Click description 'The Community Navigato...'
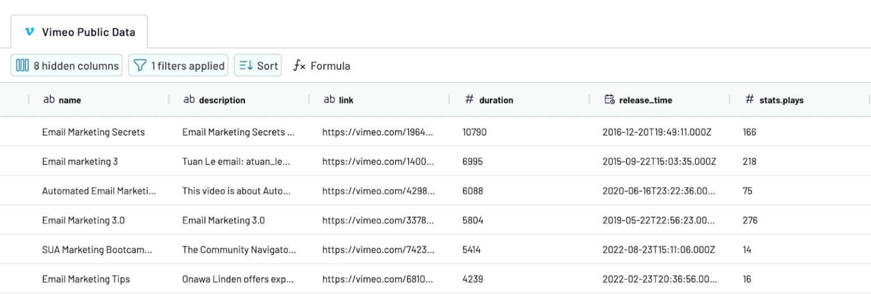871x294 pixels. click(239, 250)
